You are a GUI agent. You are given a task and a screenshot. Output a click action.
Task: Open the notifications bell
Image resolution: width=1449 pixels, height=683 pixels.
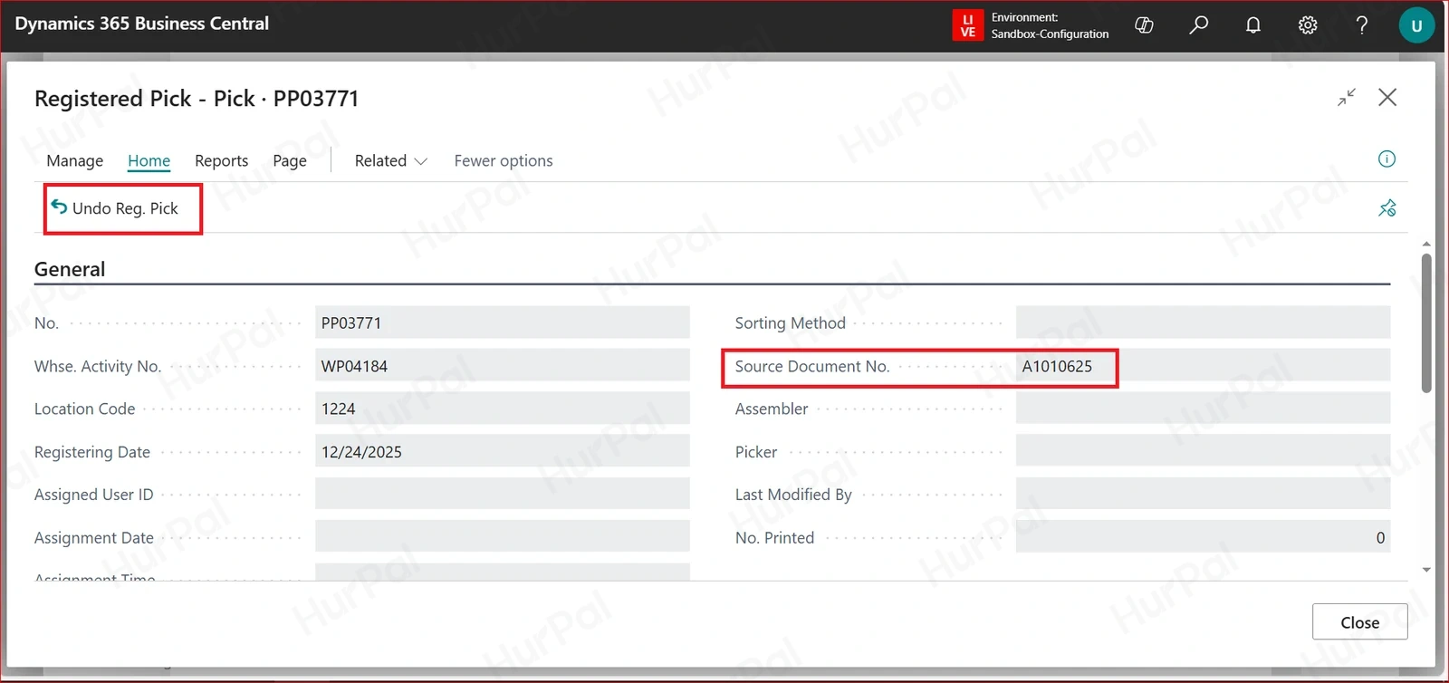click(1253, 25)
